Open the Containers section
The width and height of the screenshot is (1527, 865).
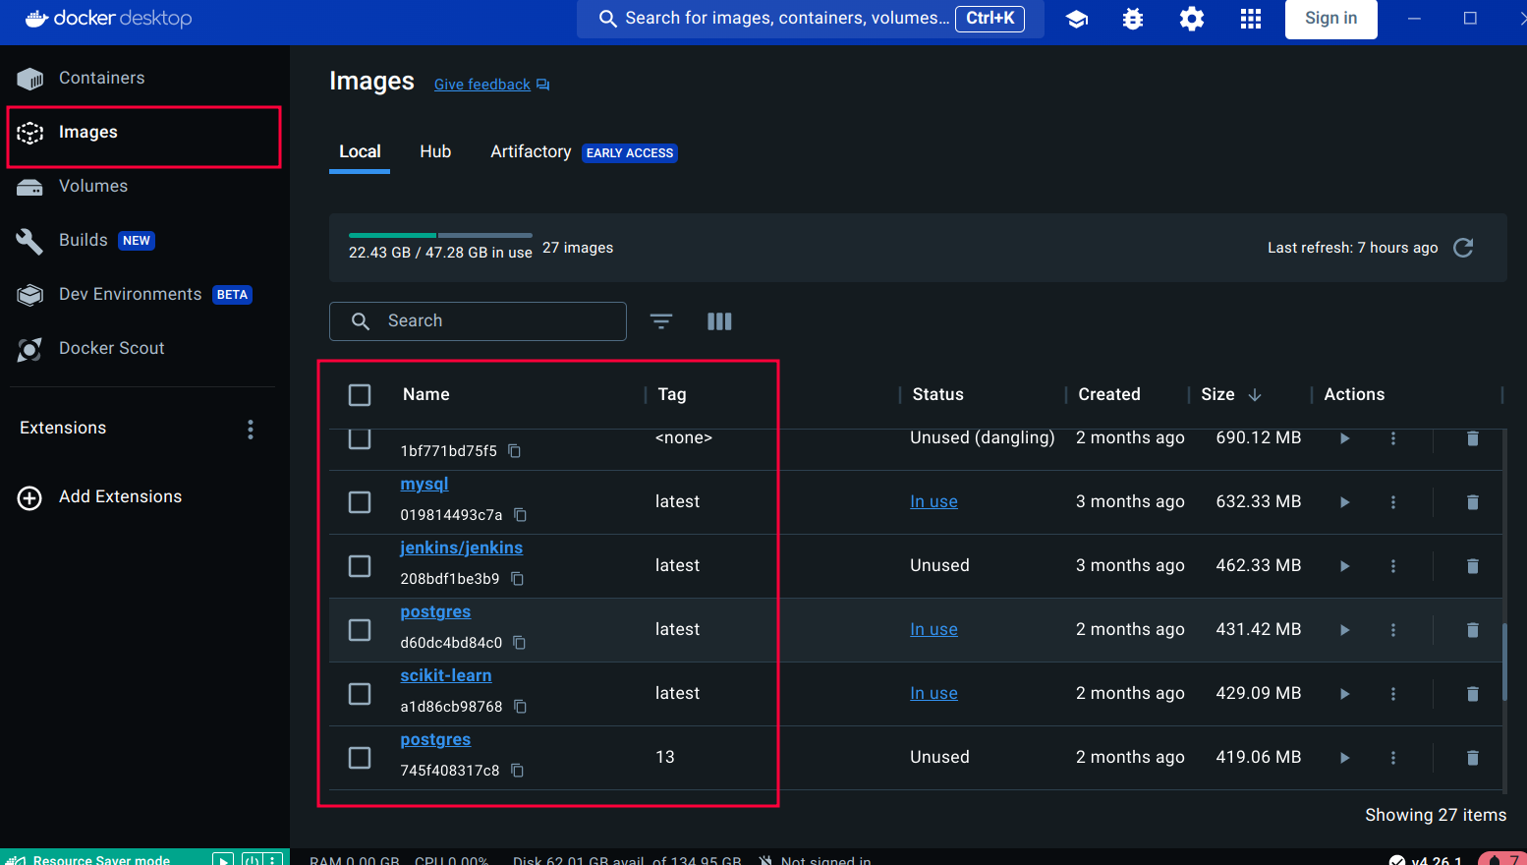click(x=101, y=78)
